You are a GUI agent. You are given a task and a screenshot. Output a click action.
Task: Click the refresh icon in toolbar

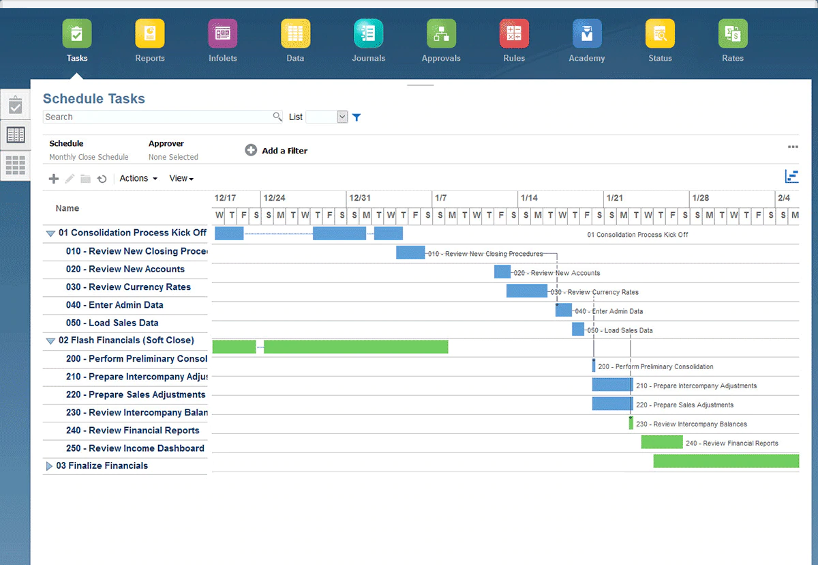tap(102, 179)
